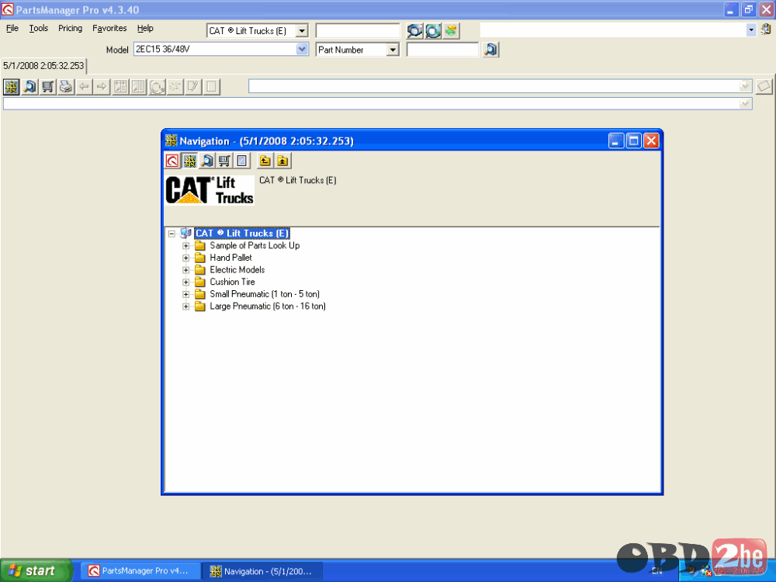Image resolution: width=776 pixels, height=582 pixels.
Task: Switch to Navigation taskbar button
Action: click(263, 571)
